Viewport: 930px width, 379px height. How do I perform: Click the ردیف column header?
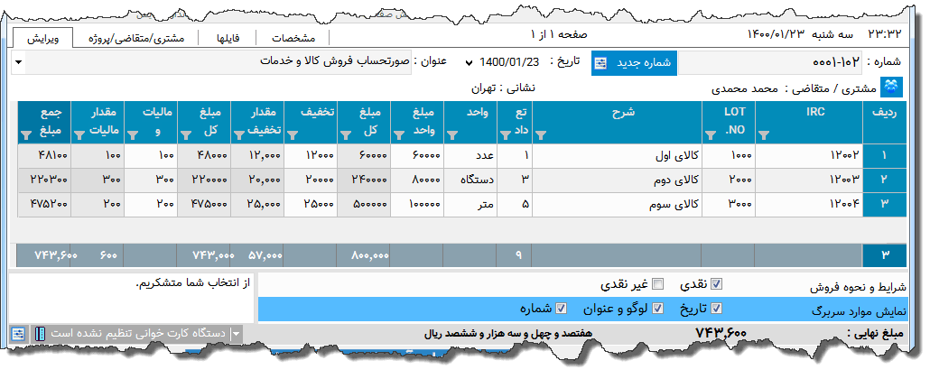pos(884,122)
